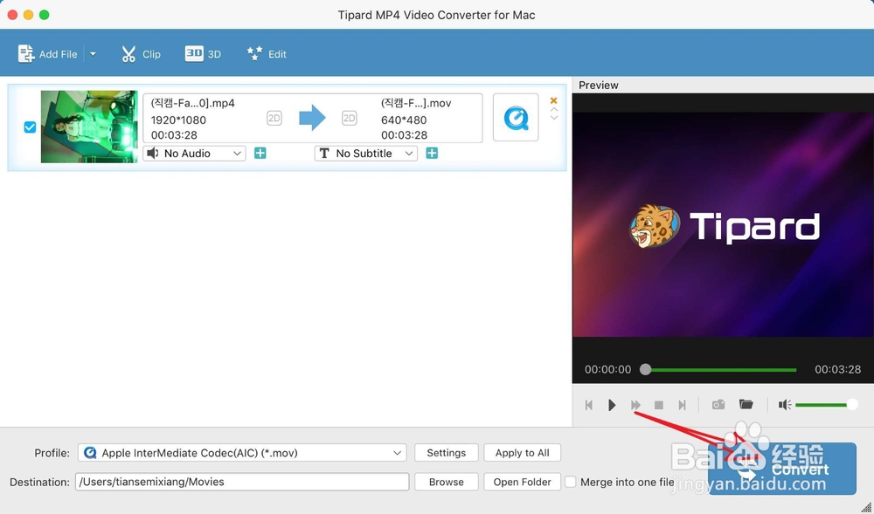Click the 640*480 output resolution
Image resolution: width=874 pixels, height=514 pixels.
[x=404, y=120]
